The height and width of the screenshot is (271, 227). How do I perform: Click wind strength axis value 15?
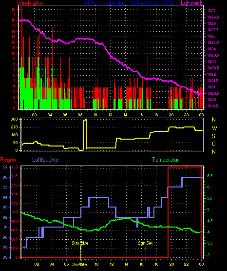(14, 25)
